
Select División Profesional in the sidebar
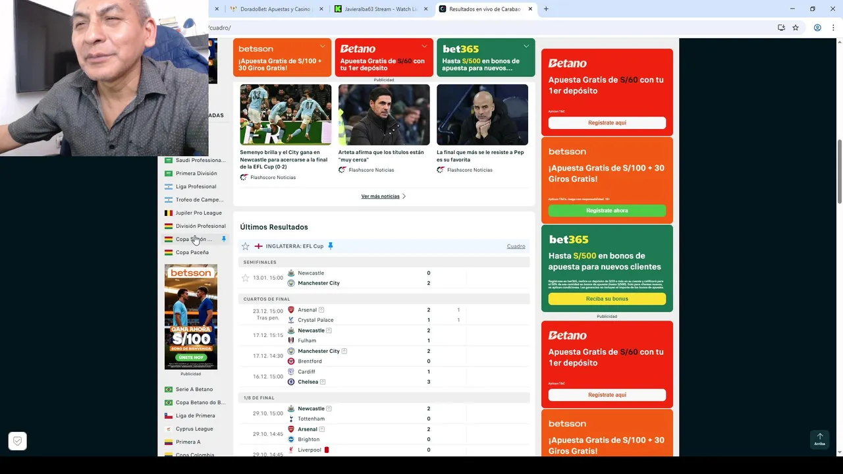tap(200, 226)
